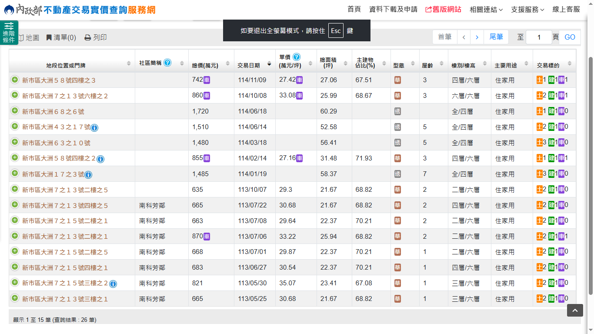594x334 pixels.
Task: Jump to the last page with 尾筆
Action: 496,37
